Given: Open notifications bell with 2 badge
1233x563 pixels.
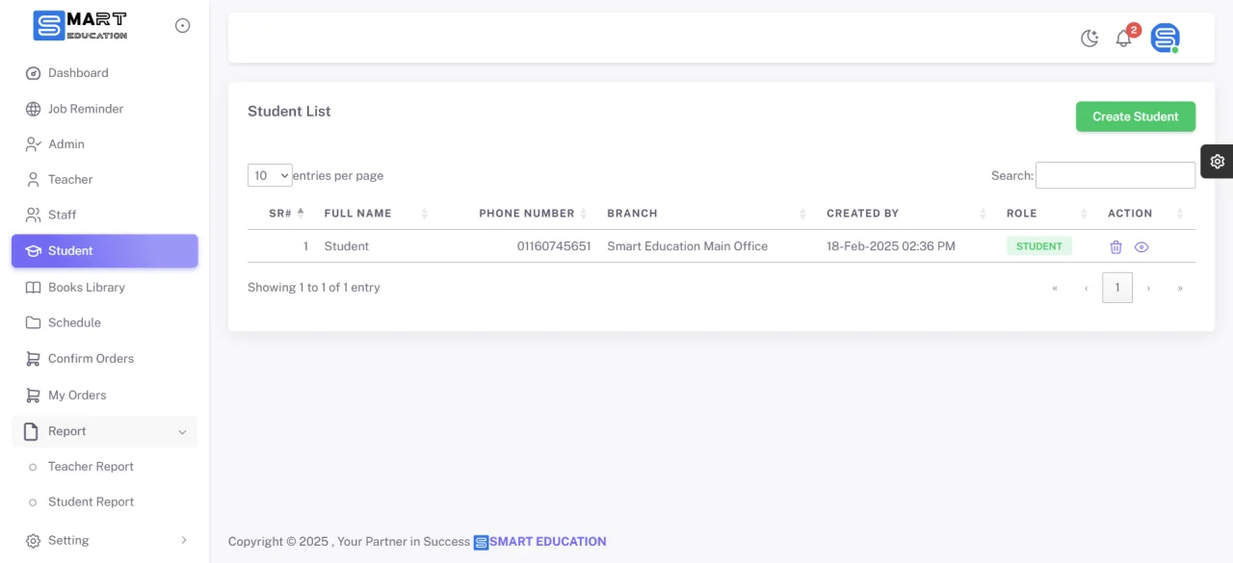Looking at the screenshot, I should (x=1123, y=38).
